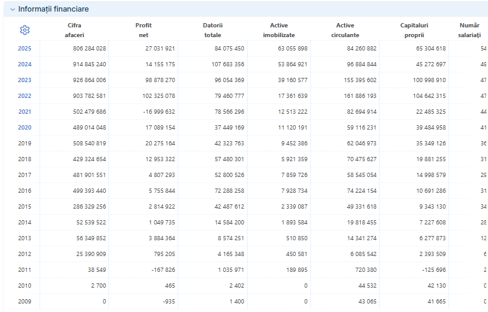488x312 pixels.
Task: Select the 2017 year row label
Action: pyautogui.click(x=24, y=175)
